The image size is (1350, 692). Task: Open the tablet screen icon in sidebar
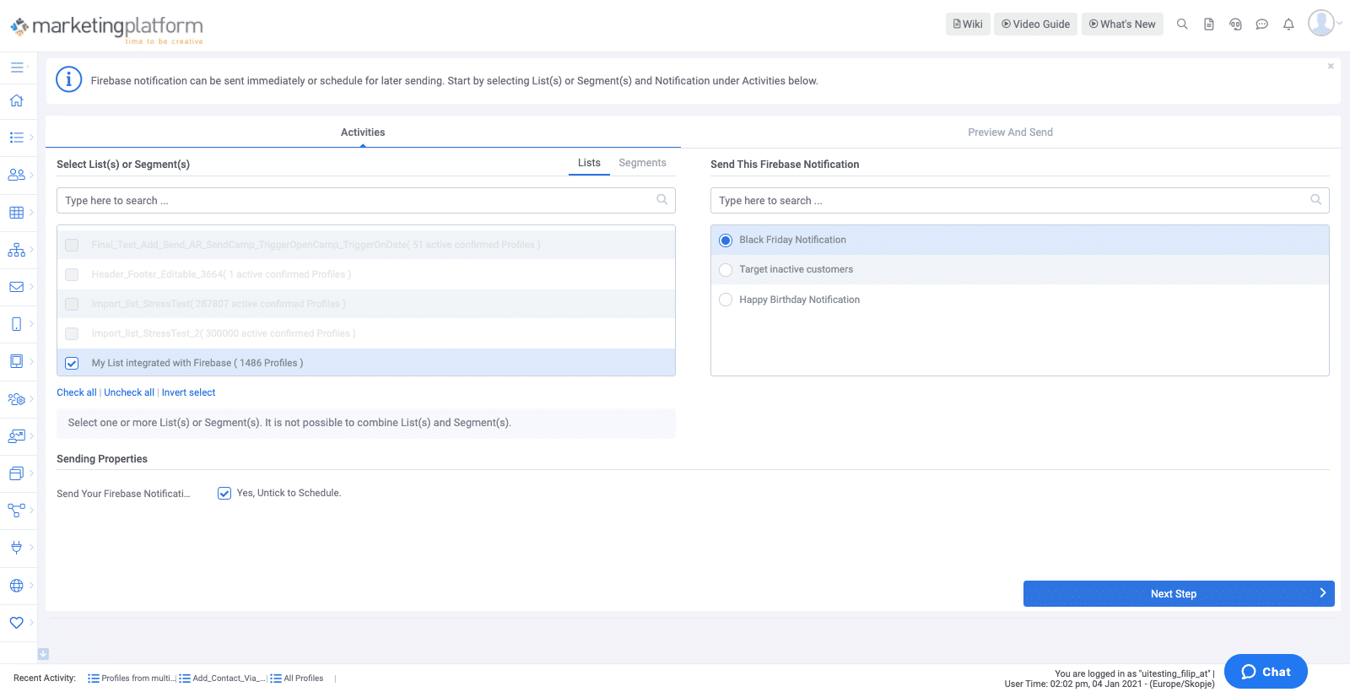(16, 361)
